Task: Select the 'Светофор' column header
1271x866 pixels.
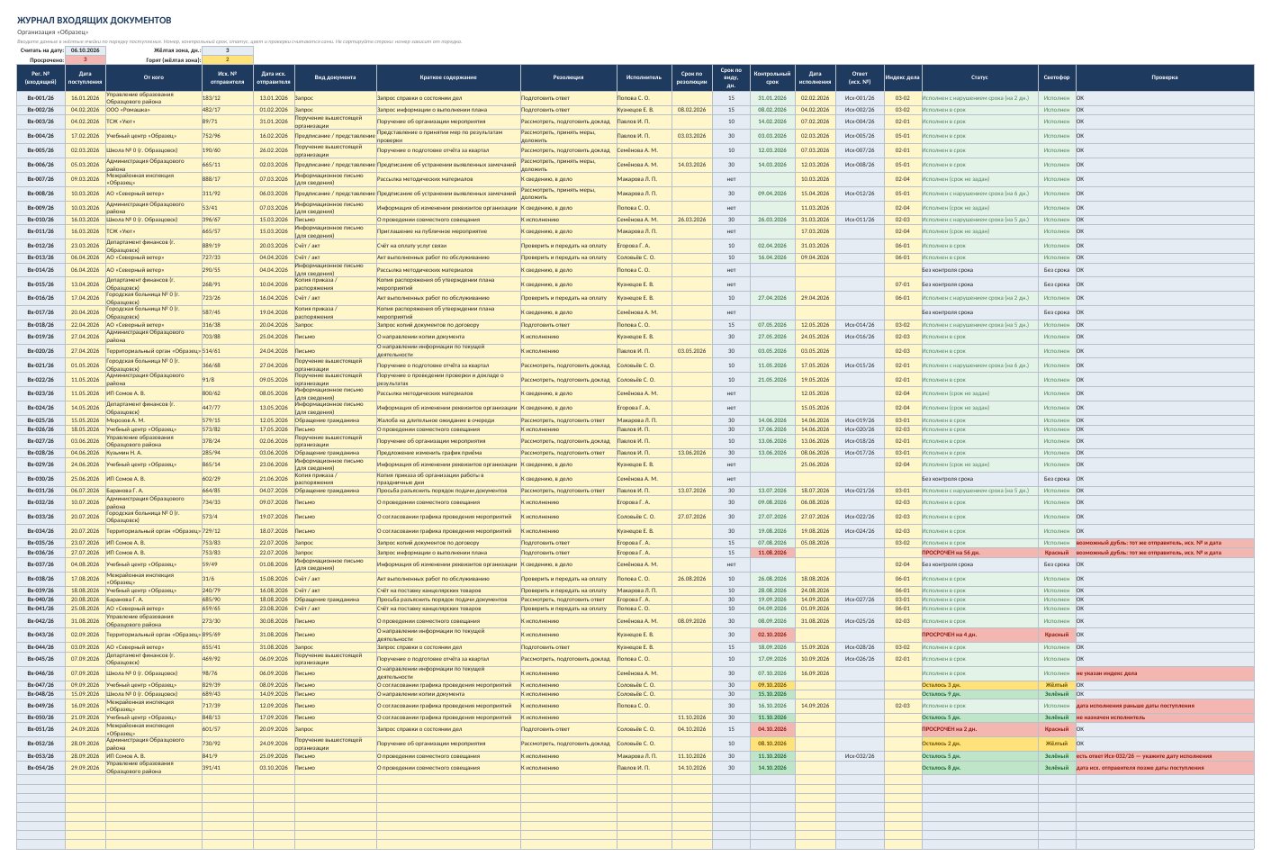Action: (1057, 77)
